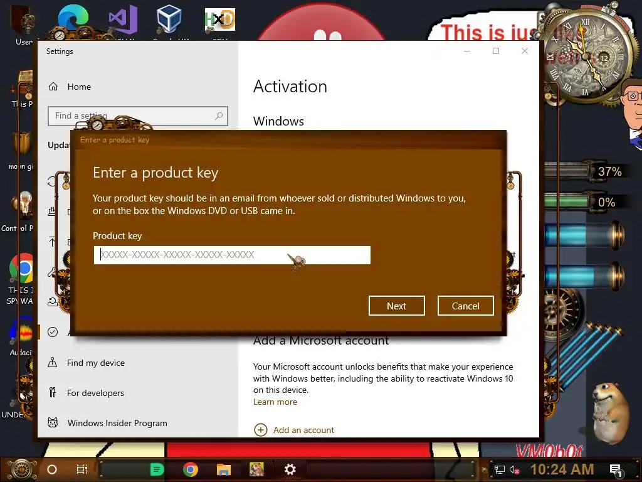Go to Settings Home
The width and height of the screenshot is (642, 482).
[79, 87]
